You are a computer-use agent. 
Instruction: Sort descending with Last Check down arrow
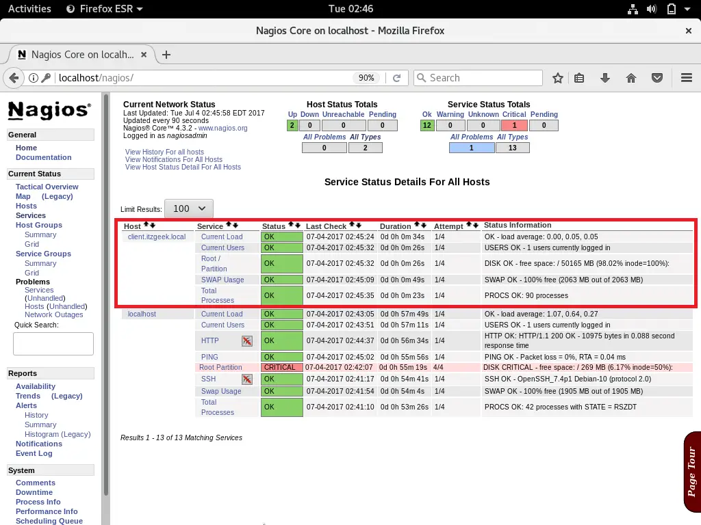click(358, 225)
